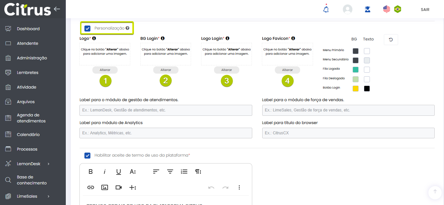Screen dimensions: 444x205
Task: Click Alterar button under Logo Favicon
Action: [x=287, y=70]
